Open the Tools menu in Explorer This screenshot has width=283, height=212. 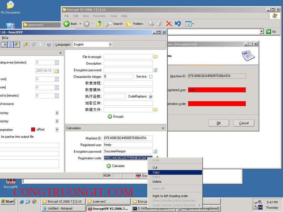click(114, 16)
